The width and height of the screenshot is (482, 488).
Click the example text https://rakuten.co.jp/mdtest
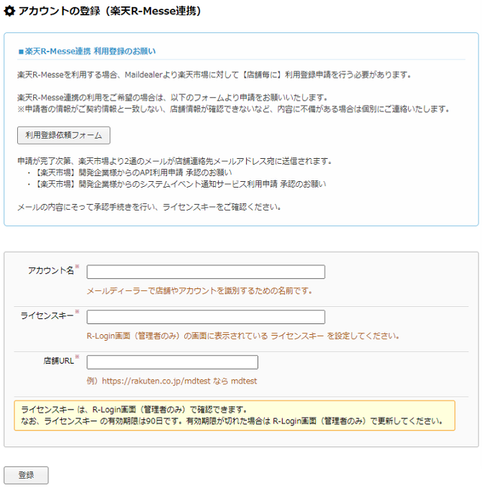(x=156, y=381)
